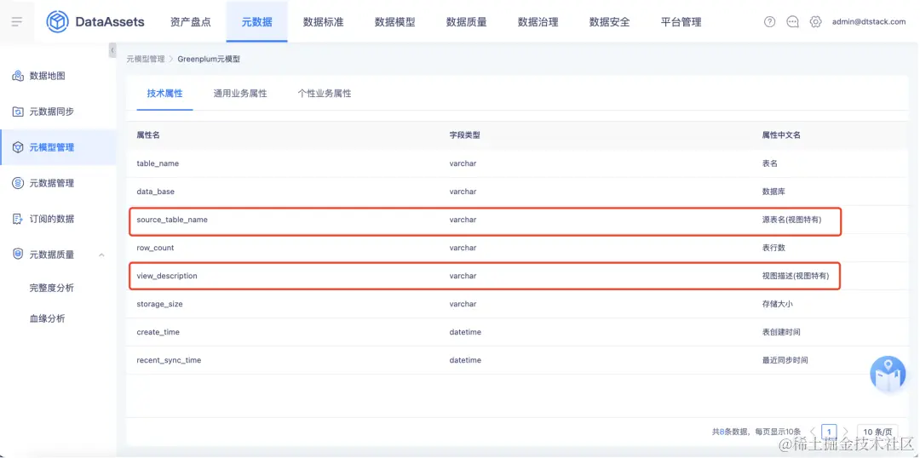
Task: Select the data_base row cell
Action: tap(156, 192)
